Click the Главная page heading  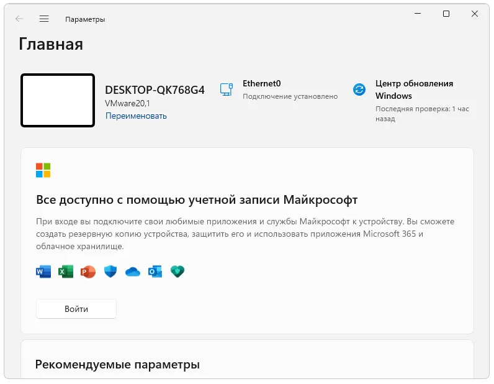[x=51, y=44]
